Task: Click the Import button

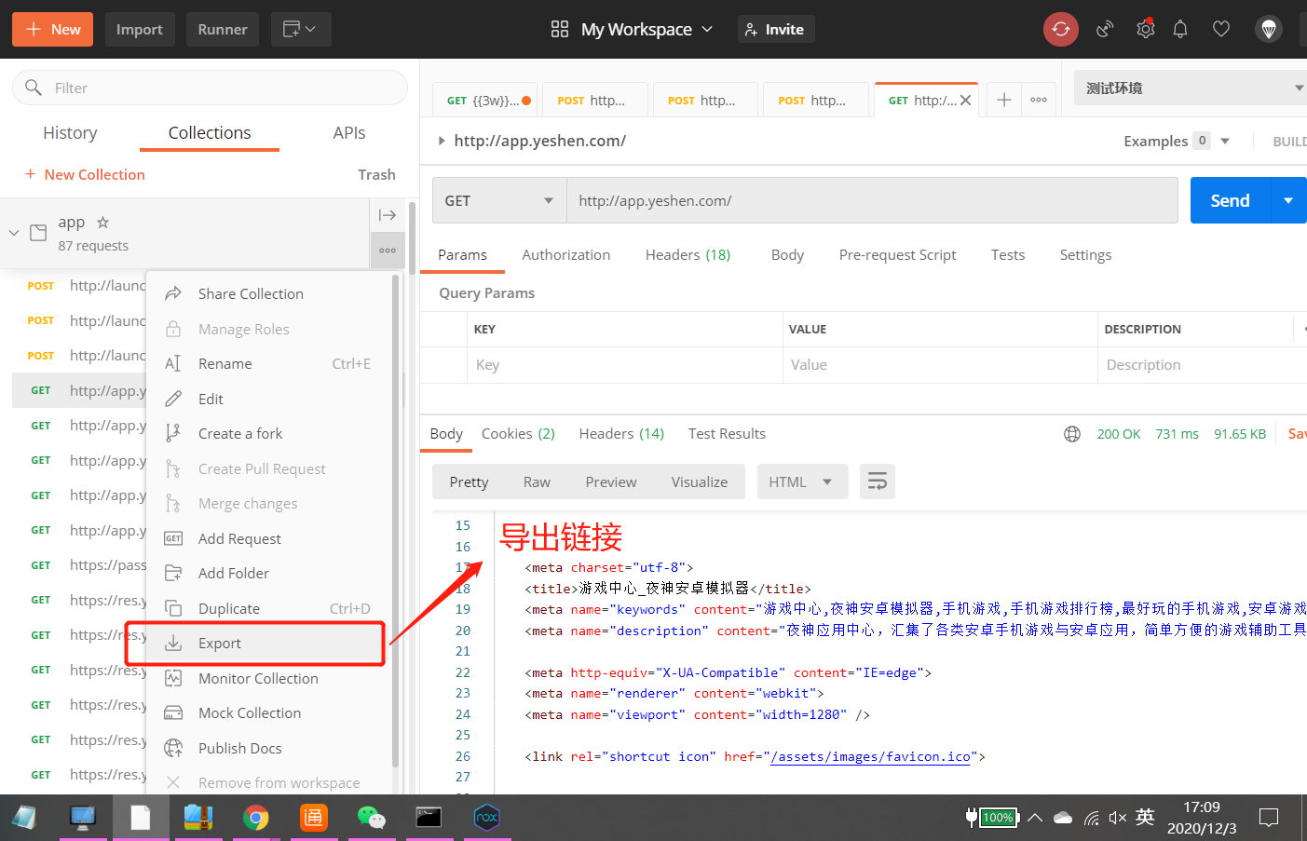Action: 140,29
